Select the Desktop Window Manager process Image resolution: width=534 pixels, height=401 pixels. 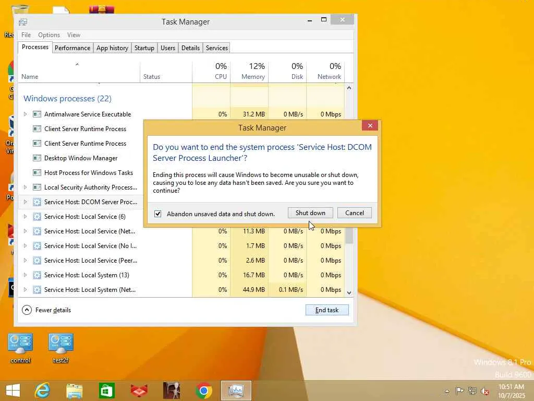coord(81,158)
